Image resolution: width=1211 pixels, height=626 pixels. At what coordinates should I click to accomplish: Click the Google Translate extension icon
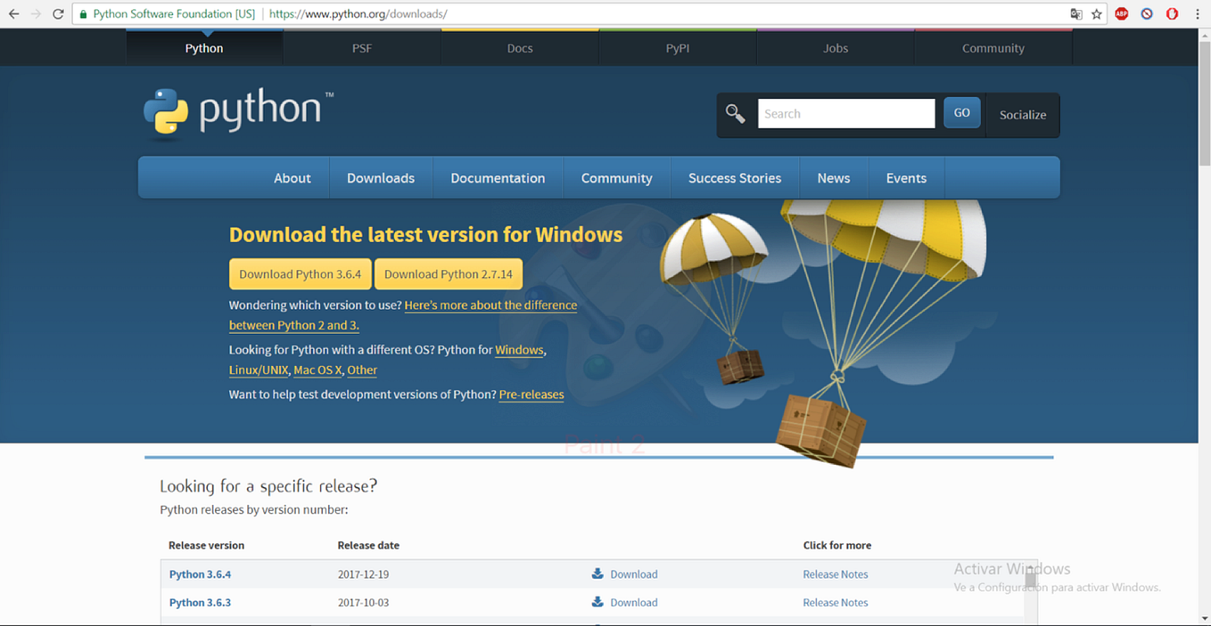click(x=1076, y=13)
